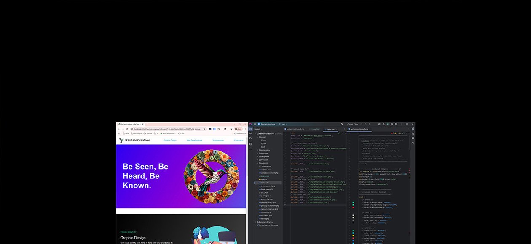The image size is (531, 244).
Task: Click the Web Development navigation link
Action: click(194, 140)
